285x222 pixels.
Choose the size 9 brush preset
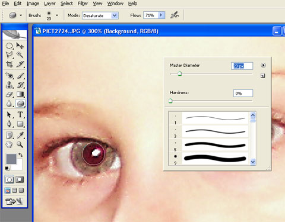208,158
